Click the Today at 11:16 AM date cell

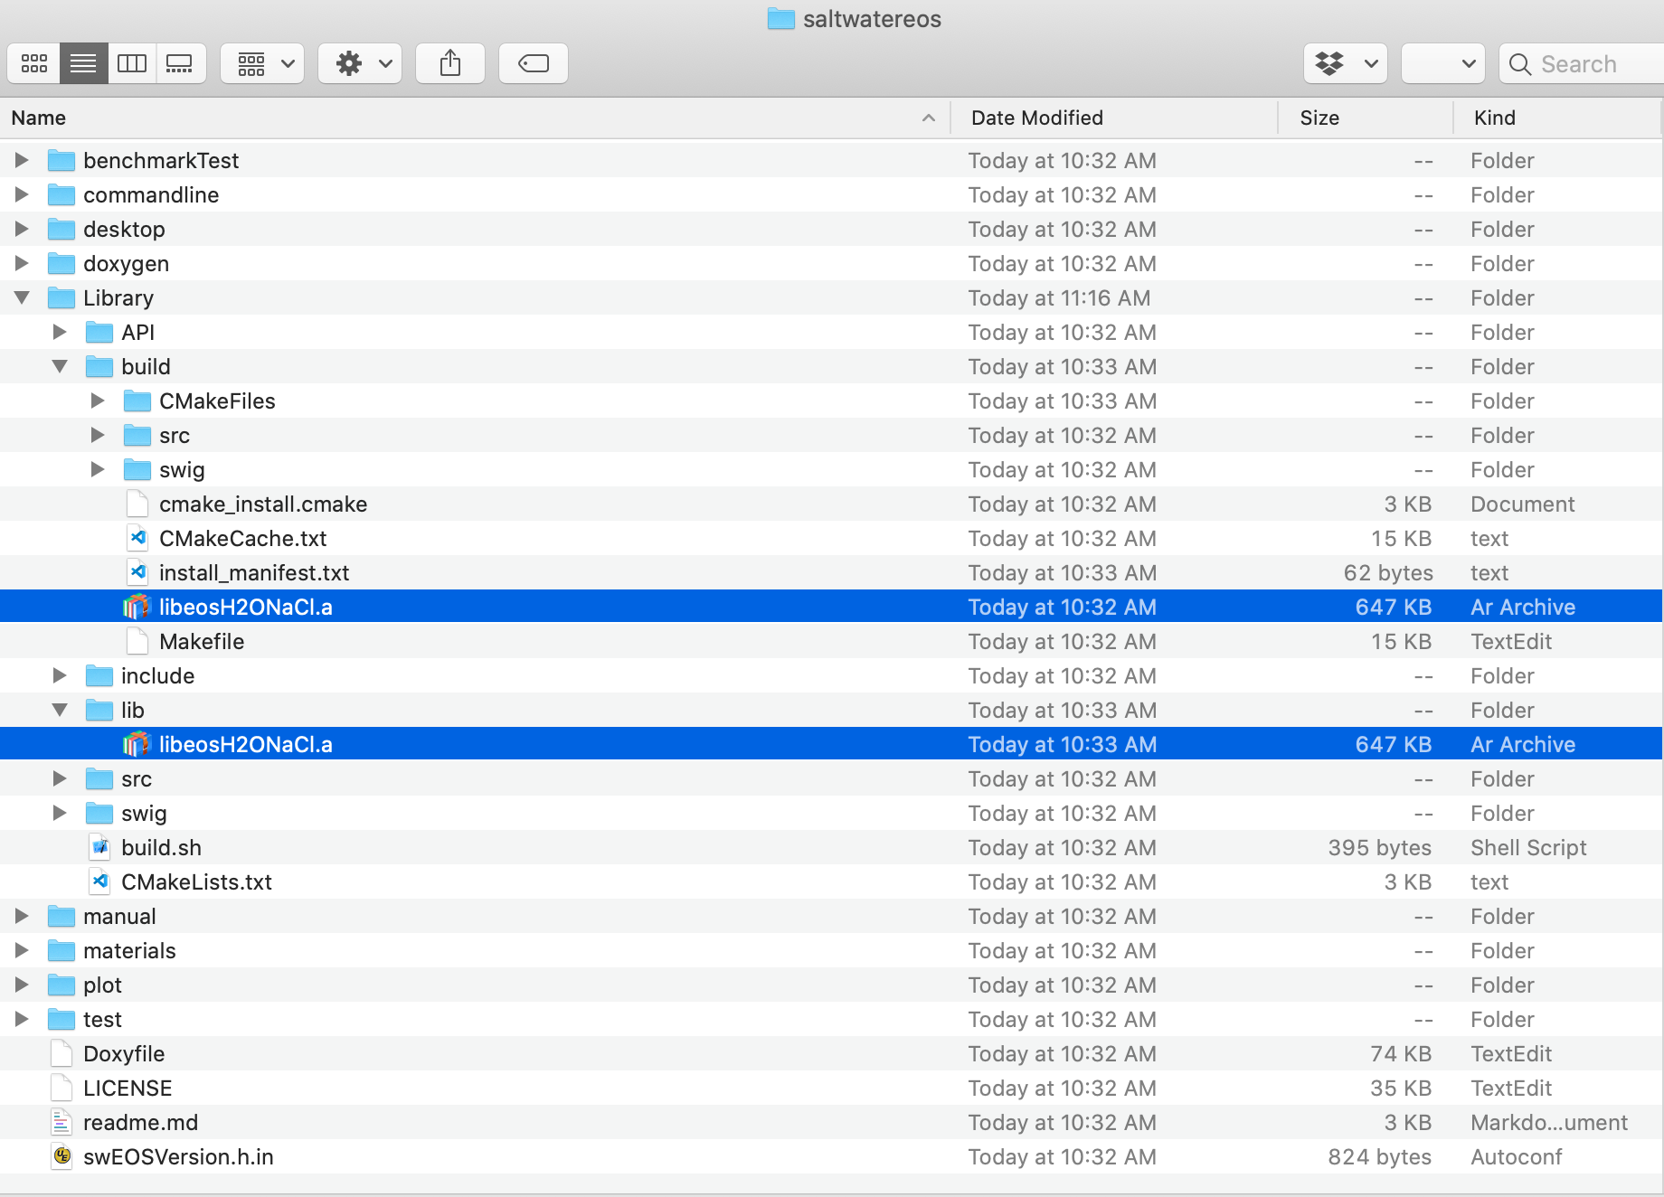1059,297
